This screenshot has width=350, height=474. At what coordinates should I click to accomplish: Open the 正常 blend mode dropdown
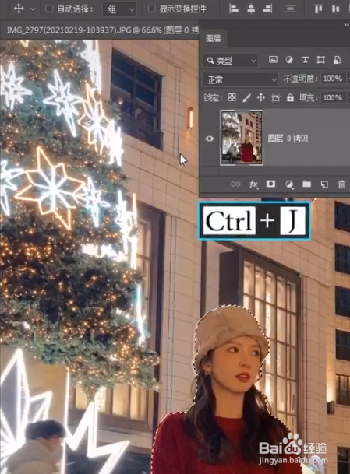[x=240, y=80]
